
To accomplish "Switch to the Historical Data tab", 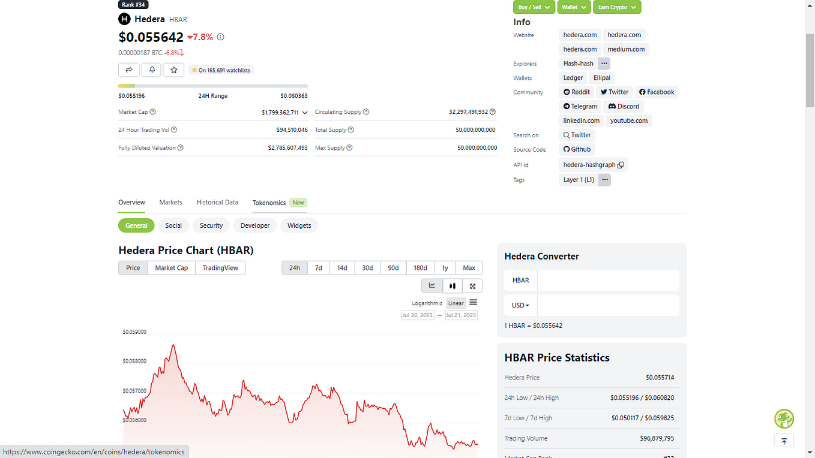I will pyautogui.click(x=217, y=203).
